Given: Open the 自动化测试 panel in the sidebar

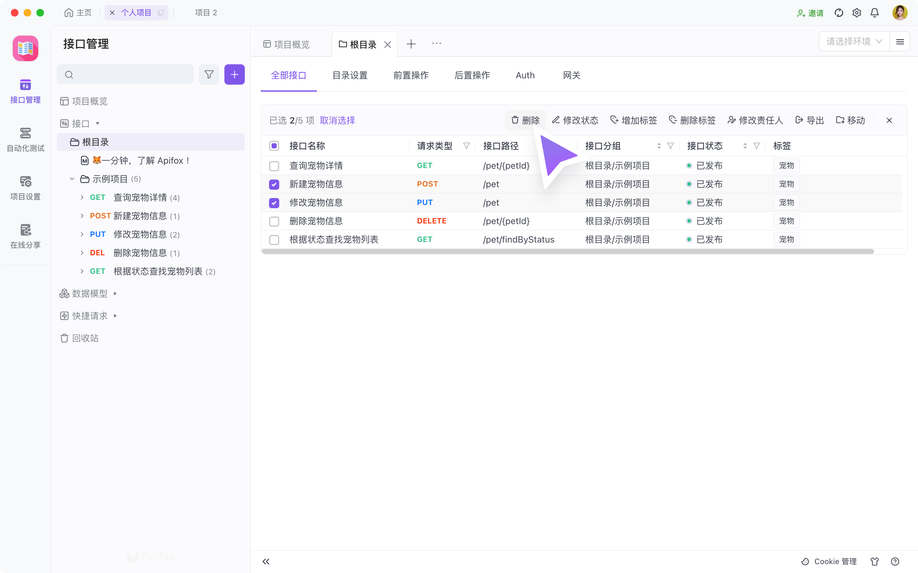Looking at the screenshot, I should pyautogui.click(x=25, y=138).
